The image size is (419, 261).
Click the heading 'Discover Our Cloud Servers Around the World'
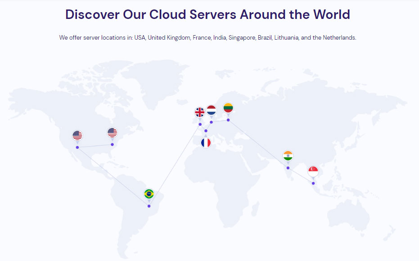point(207,14)
